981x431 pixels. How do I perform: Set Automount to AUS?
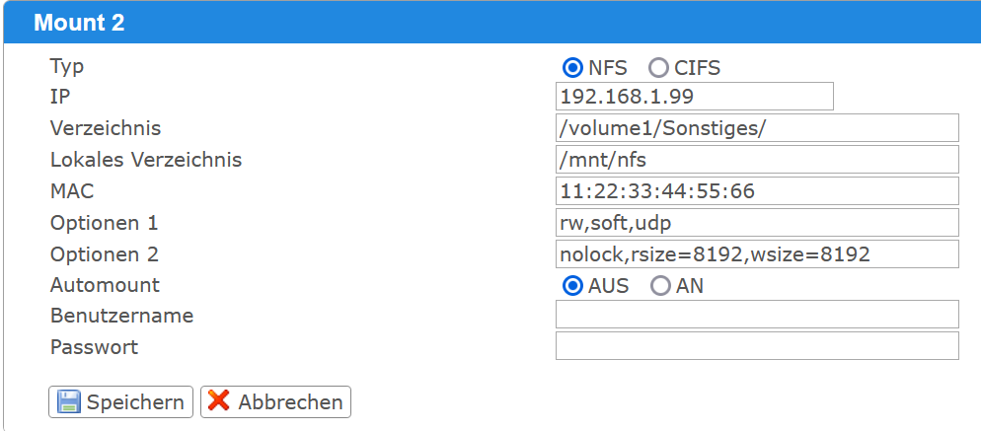click(571, 286)
